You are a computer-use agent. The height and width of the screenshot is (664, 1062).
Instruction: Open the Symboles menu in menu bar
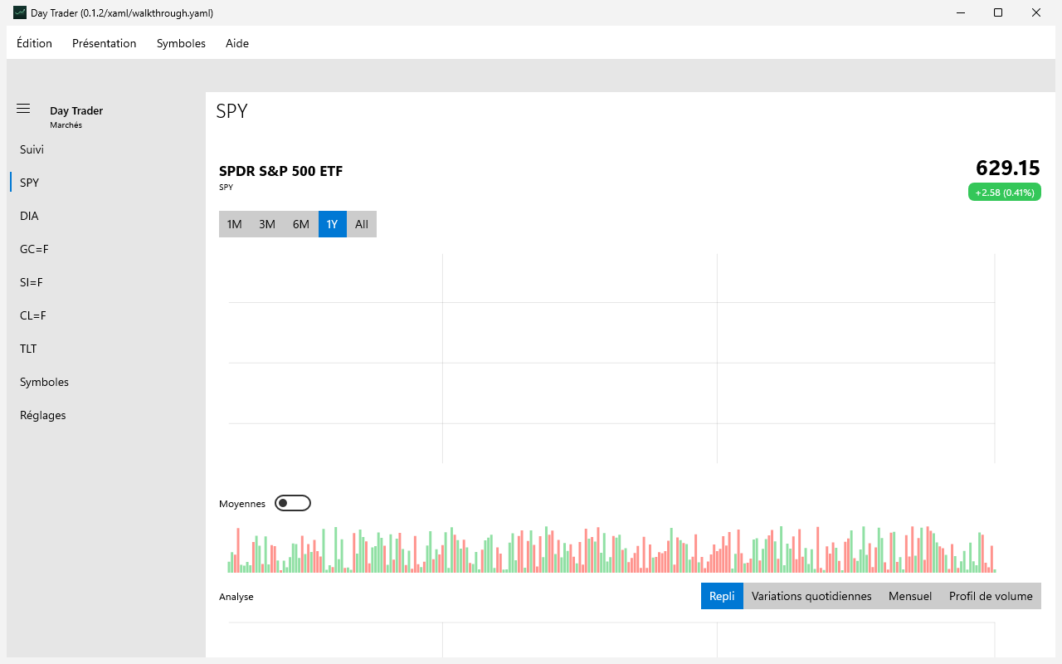181,43
